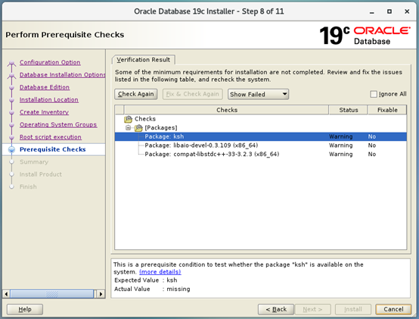
Task: Open the Show Failed dropdown
Action: click(258, 94)
